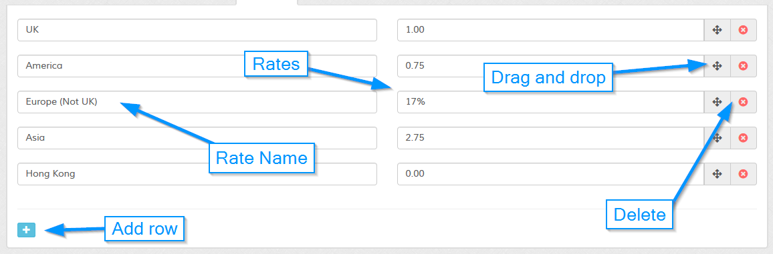Edit the Europe (Not UK) name field
This screenshot has height=254, width=773.
click(x=197, y=102)
